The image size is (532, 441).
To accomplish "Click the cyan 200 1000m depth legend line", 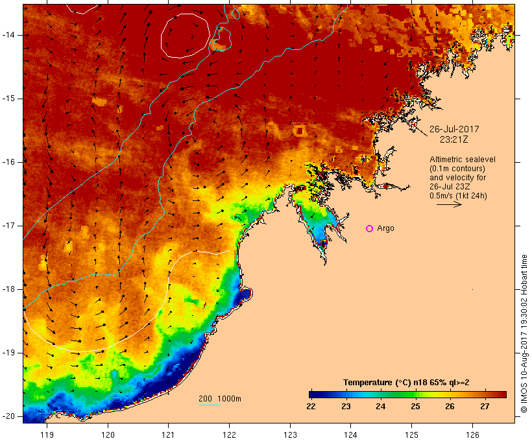I will (x=210, y=405).
